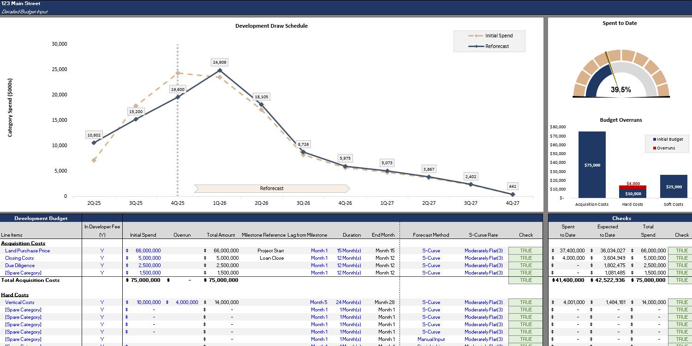Click the $41,400,000 total spent value
The height and width of the screenshot is (346, 692).
[568, 280]
